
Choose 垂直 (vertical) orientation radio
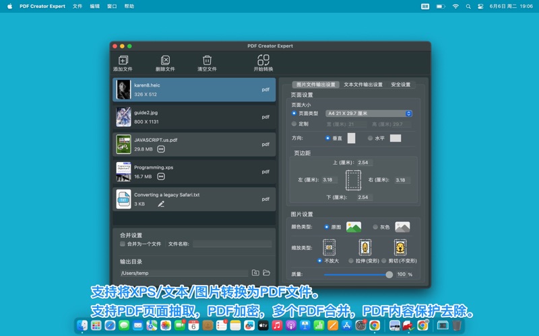tap(327, 138)
